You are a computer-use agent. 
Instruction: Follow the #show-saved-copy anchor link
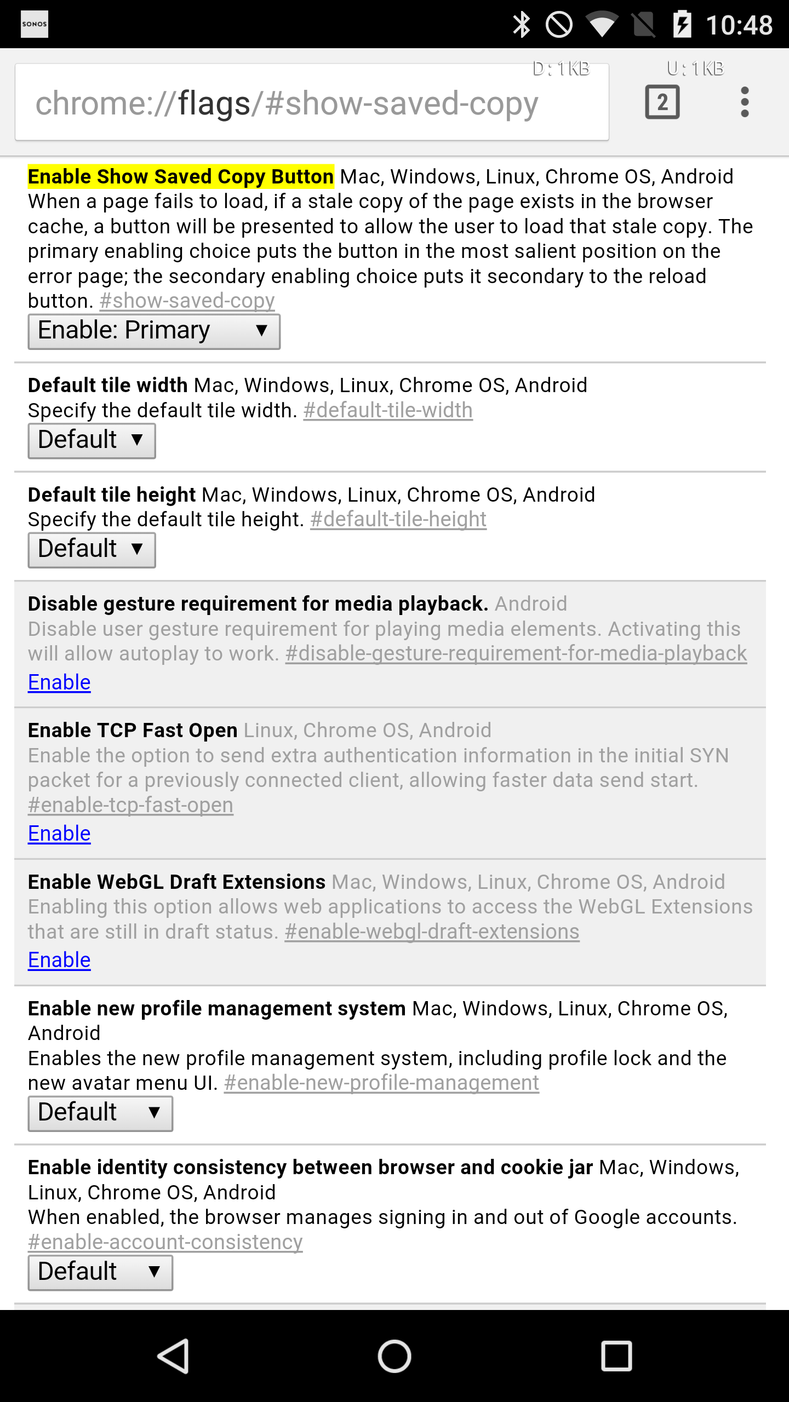(186, 300)
